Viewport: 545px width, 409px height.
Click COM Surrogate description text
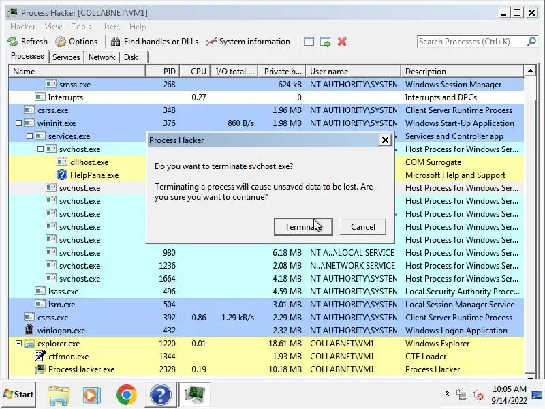pyautogui.click(x=433, y=162)
